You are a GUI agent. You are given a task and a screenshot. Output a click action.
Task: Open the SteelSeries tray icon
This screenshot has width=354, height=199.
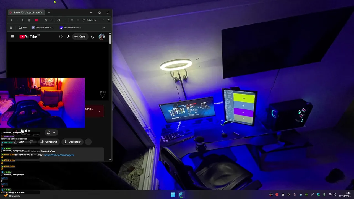point(283,195)
